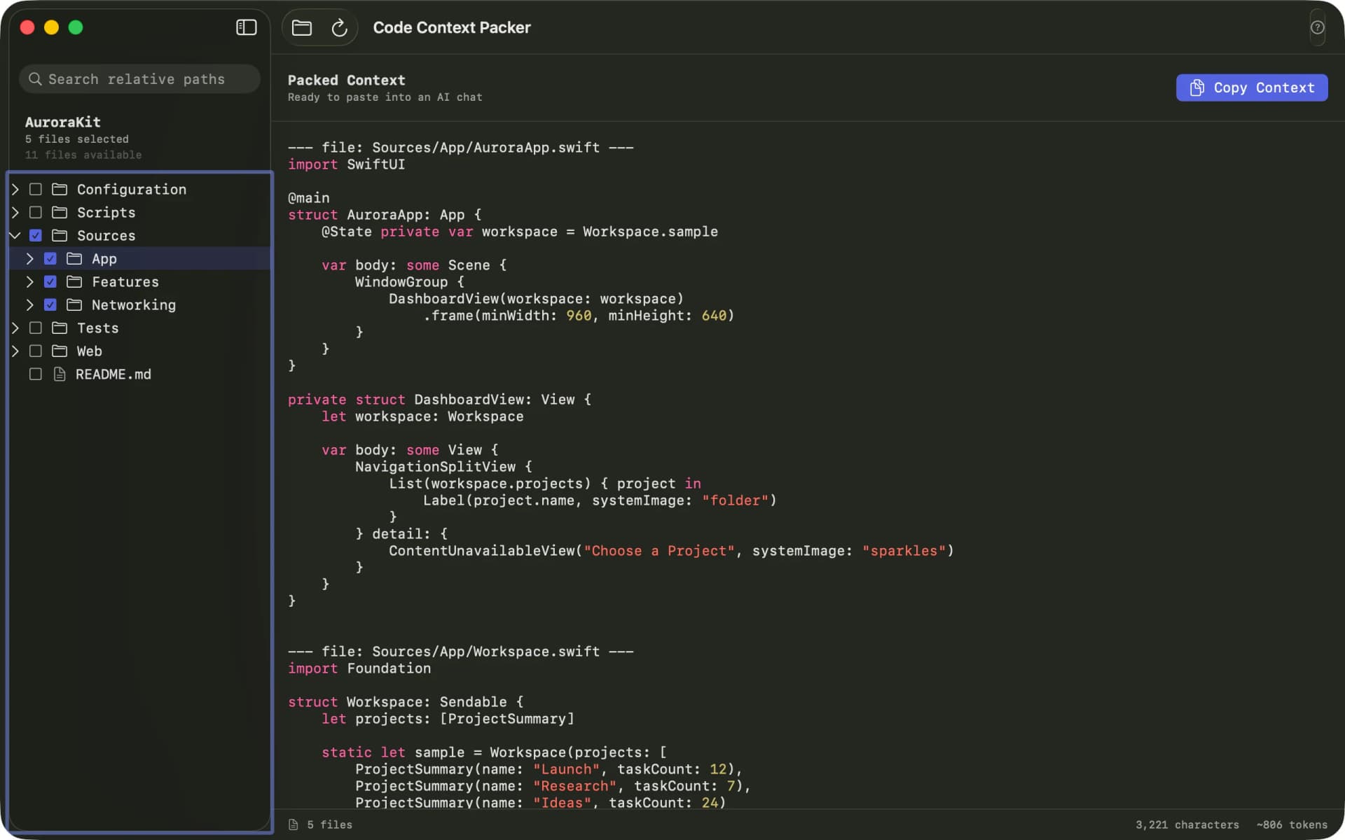Click the '11 files available' text
This screenshot has height=840, width=1345.
83,155
